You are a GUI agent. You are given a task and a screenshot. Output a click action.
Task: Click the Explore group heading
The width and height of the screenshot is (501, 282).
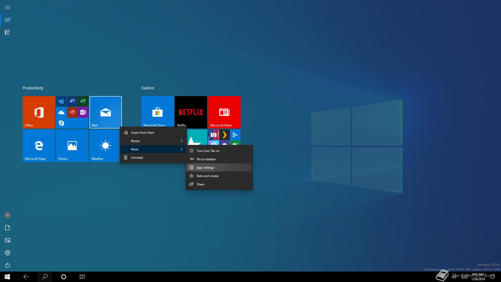(148, 88)
